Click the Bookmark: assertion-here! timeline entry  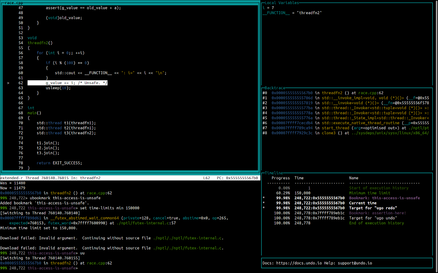378,213
